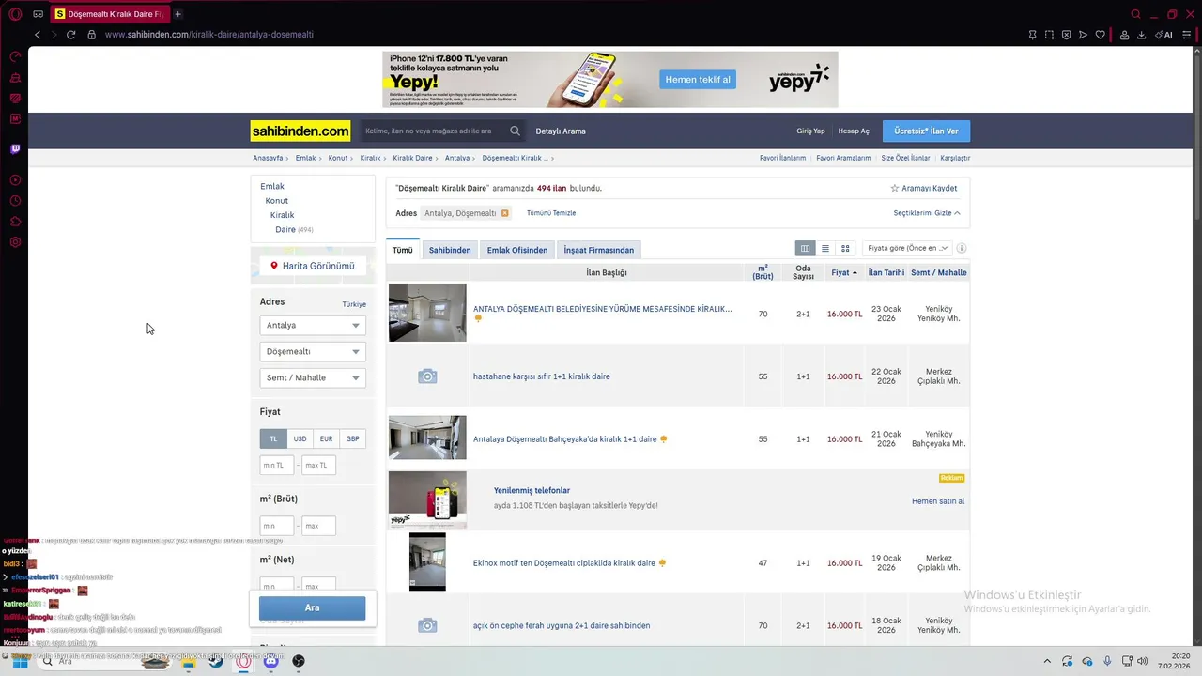Click the taskbar volume speaker icon
The height and width of the screenshot is (676, 1202).
pos(1142,661)
